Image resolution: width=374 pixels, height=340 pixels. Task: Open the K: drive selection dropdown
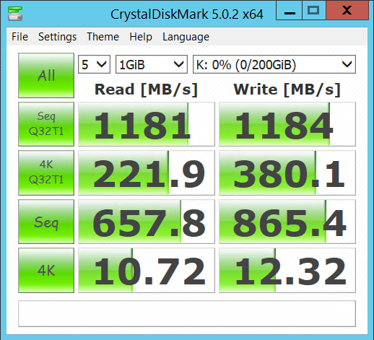(x=274, y=64)
